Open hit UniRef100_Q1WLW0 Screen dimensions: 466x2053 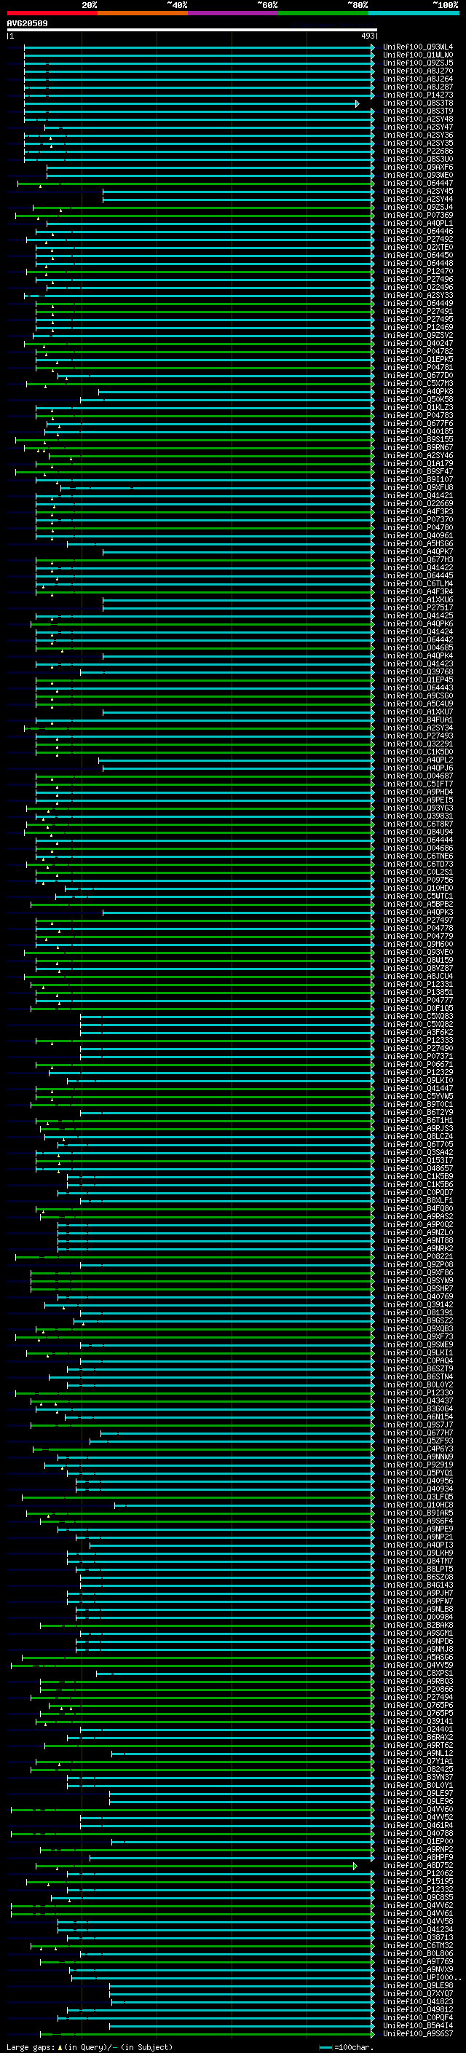417,55
